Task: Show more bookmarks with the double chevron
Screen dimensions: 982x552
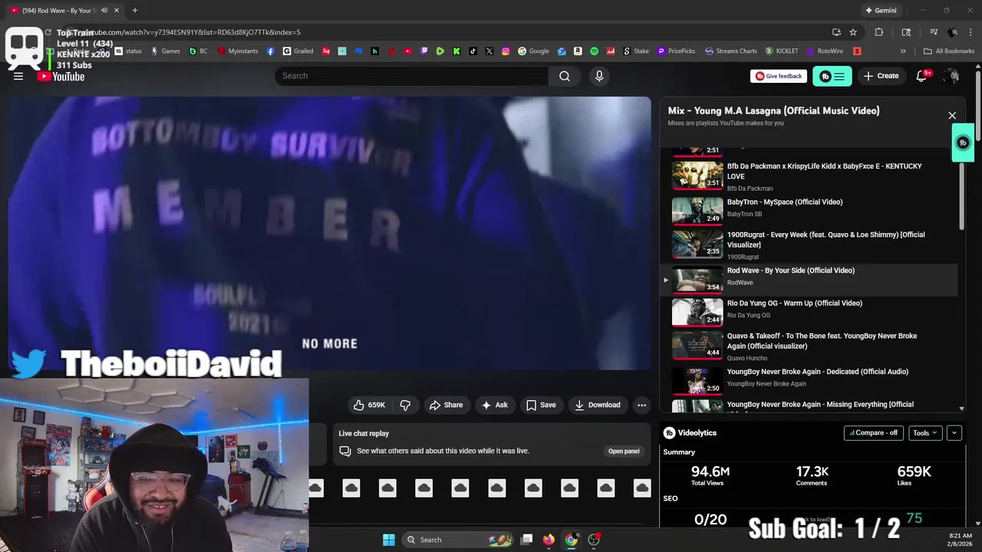Action: (x=903, y=51)
